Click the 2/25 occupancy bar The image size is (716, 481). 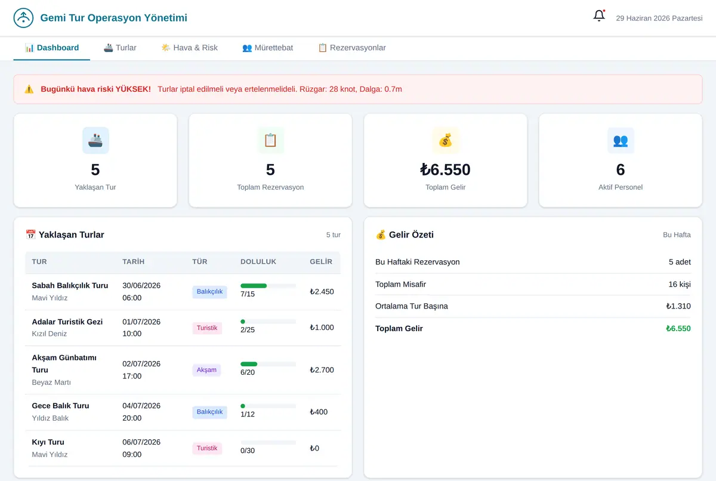[x=268, y=322]
